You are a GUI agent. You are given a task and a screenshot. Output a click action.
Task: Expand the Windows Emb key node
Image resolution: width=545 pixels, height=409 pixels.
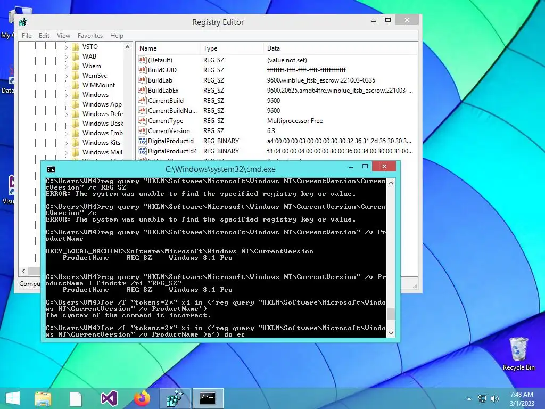pos(66,133)
